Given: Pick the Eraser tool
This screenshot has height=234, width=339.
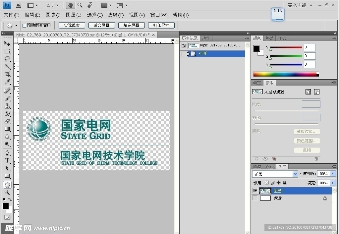Looking at the screenshot, I should click(7, 121).
